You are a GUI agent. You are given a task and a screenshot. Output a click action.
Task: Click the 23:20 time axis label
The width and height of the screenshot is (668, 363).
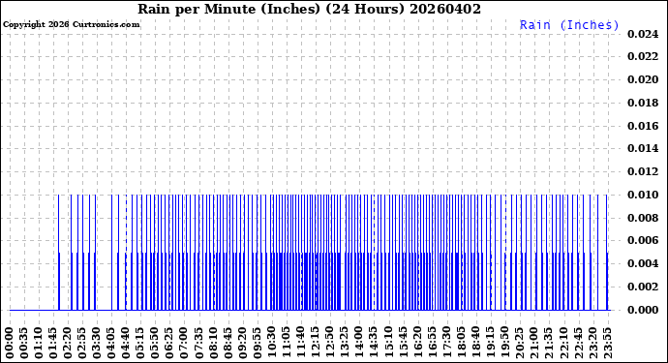[x=592, y=343]
